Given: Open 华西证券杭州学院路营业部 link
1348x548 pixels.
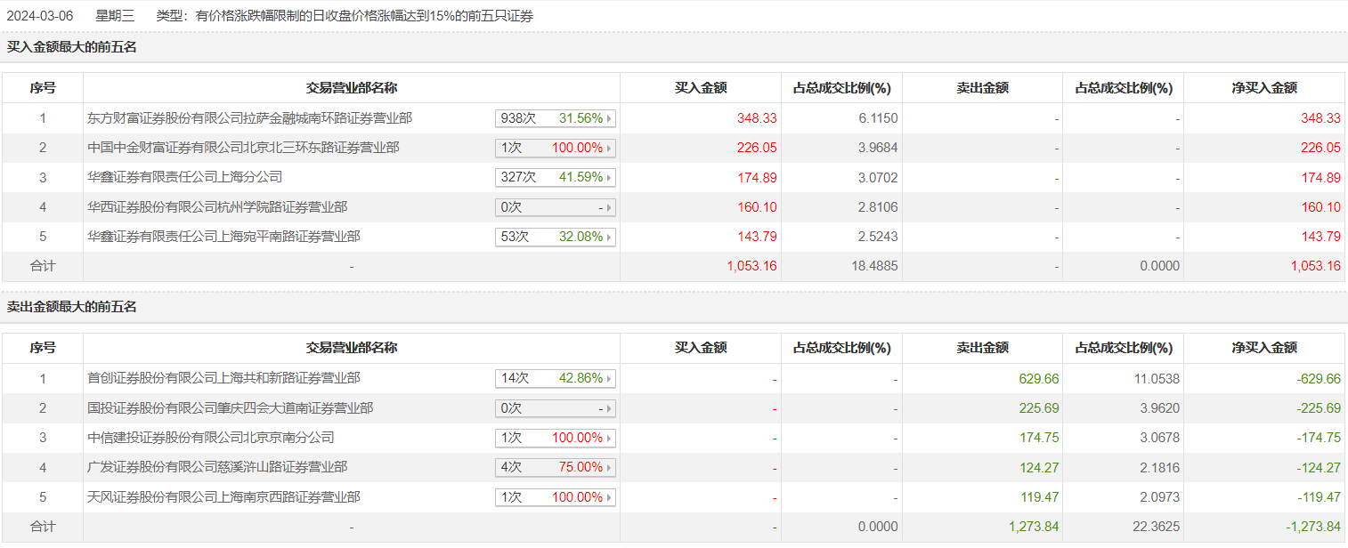Looking at the screenshot, I should point(217,207).
